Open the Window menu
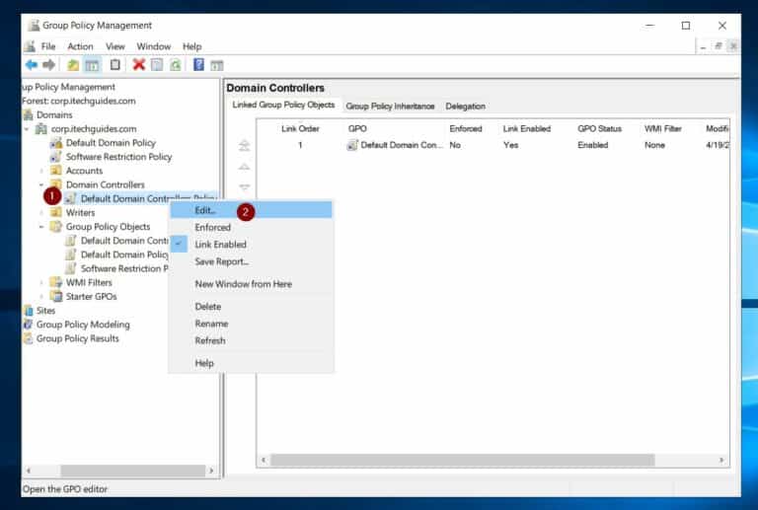The image size is (758, 510). click(154, 46)
